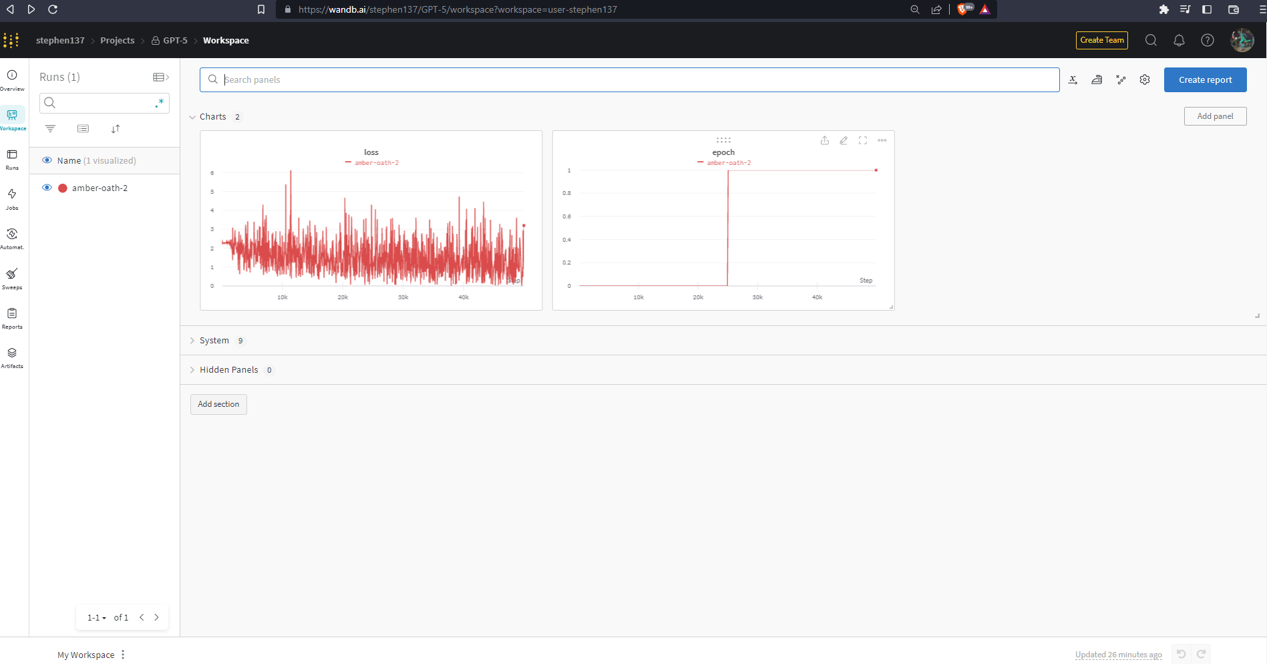The width and height of the screenshot is (1267, 664).
Task: Open the Sweeps sidebar tab
Action: click(x=12, y=279)
